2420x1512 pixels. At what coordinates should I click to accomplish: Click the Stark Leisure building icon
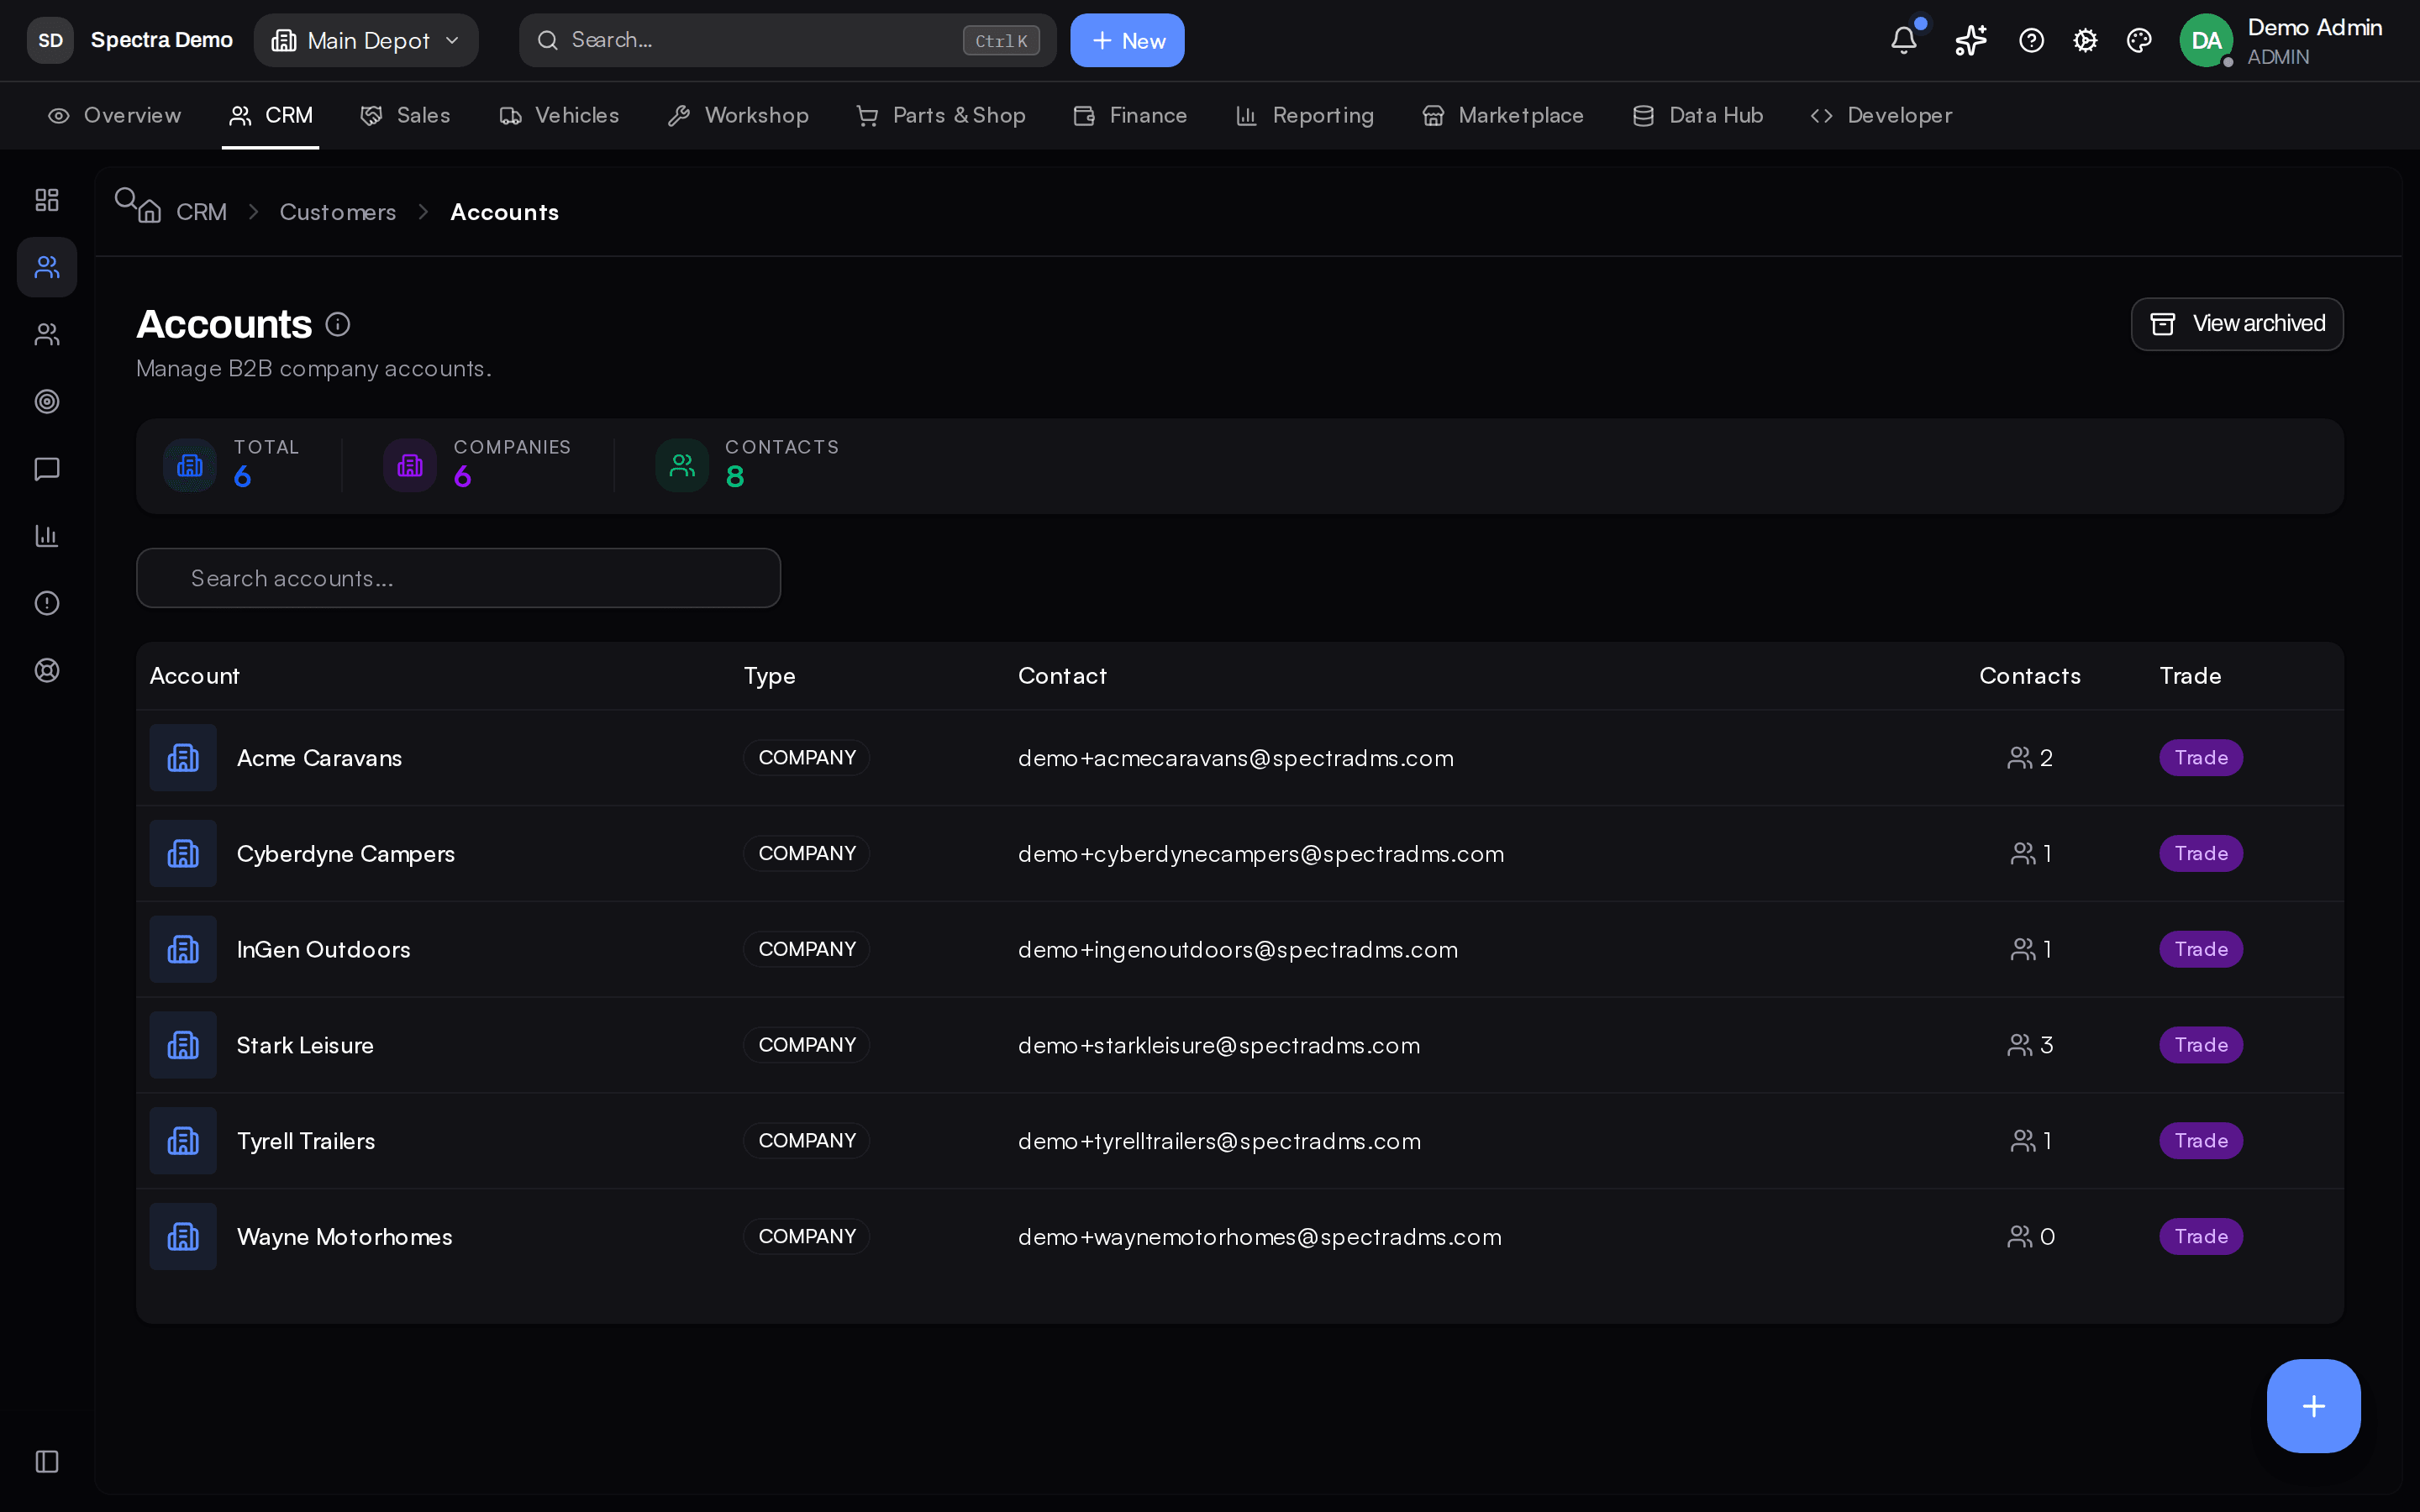coord(183,1045)
